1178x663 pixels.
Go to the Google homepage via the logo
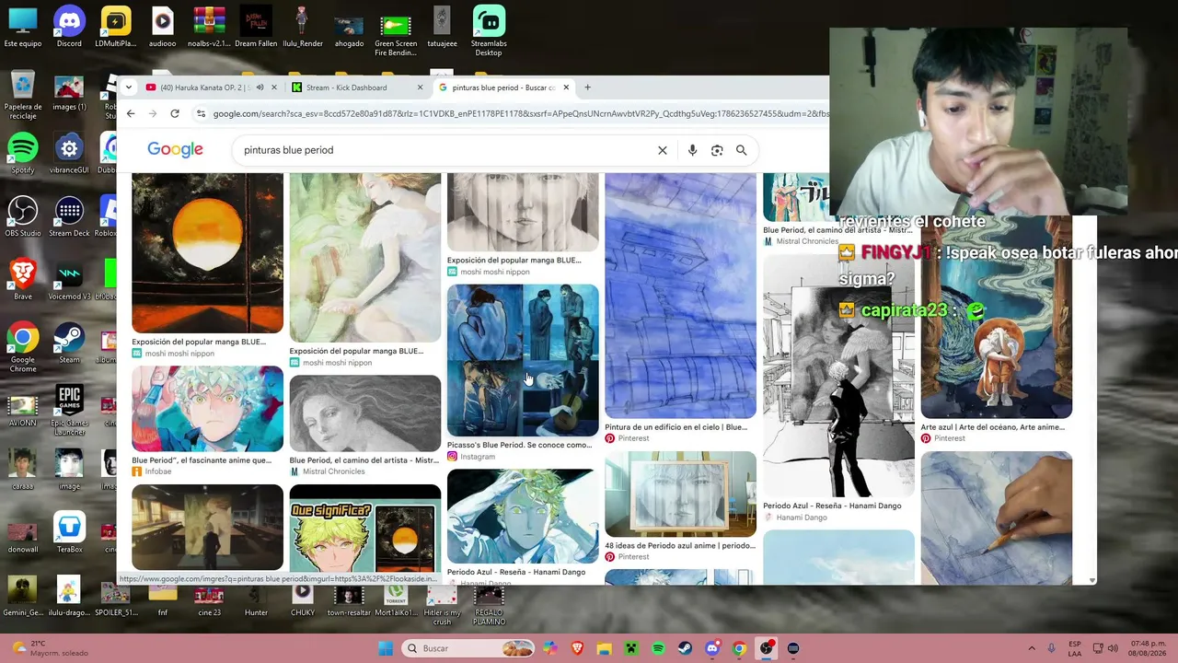(x=175, y=150)
